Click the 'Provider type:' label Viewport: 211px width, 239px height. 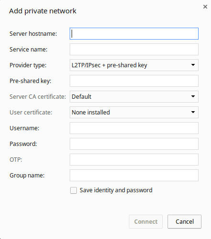click(x=28, y=65)
